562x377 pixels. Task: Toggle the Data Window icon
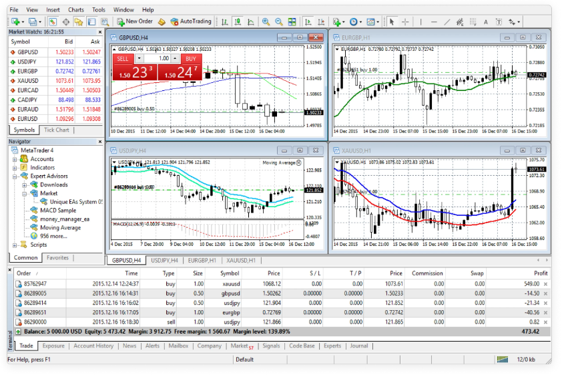click(66, 22)
